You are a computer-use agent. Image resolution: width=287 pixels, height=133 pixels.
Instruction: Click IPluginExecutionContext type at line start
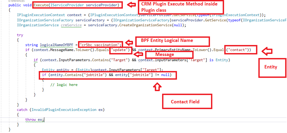point(41,15)
